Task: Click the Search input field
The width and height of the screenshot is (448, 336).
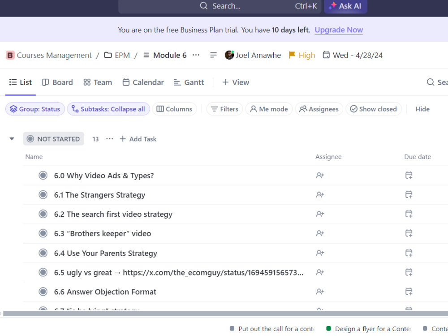Action: (x=220, y=6)
